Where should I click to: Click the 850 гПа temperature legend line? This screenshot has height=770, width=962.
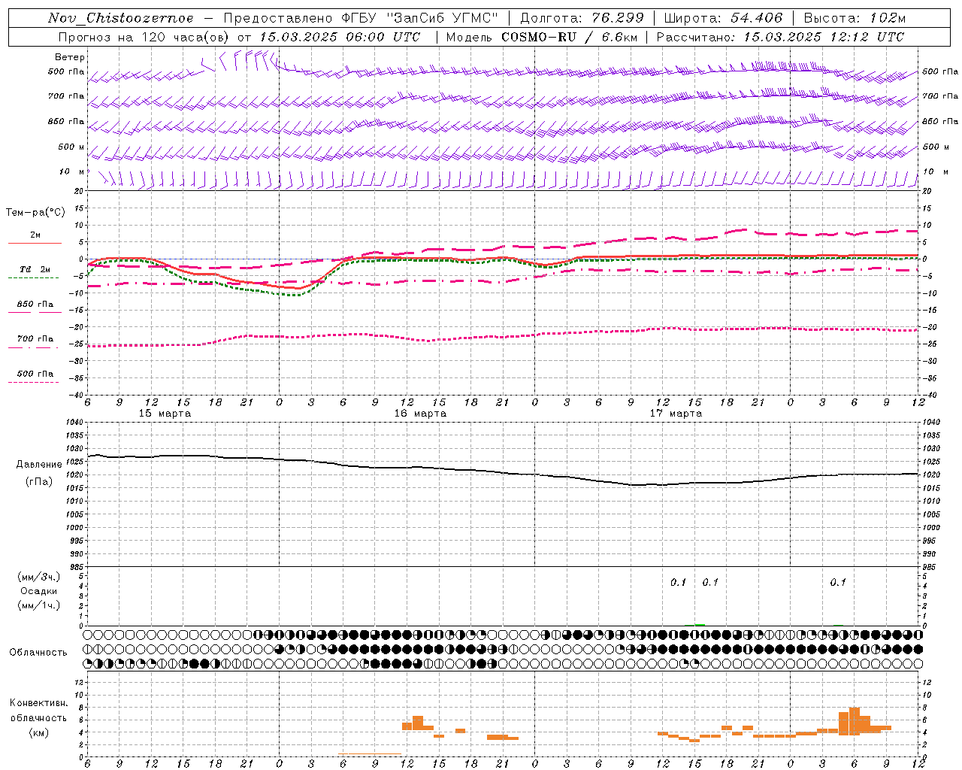[35, 311]
